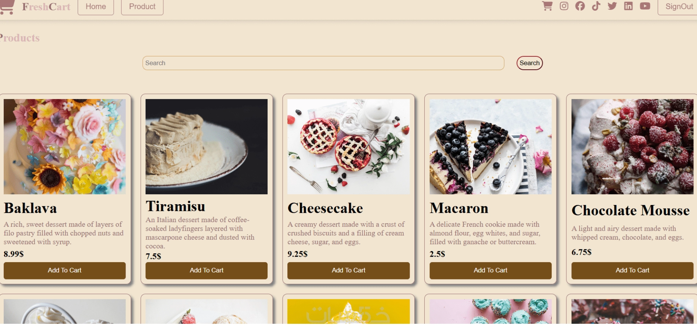The height and width of the screenshot is (330, 697).
Task: Open the shopping cart icon in header
Action: pyautogui.click(x=547, y=6)
